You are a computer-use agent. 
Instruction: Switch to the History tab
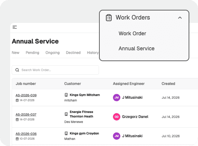pyautogui.click(x=93, y=53)
